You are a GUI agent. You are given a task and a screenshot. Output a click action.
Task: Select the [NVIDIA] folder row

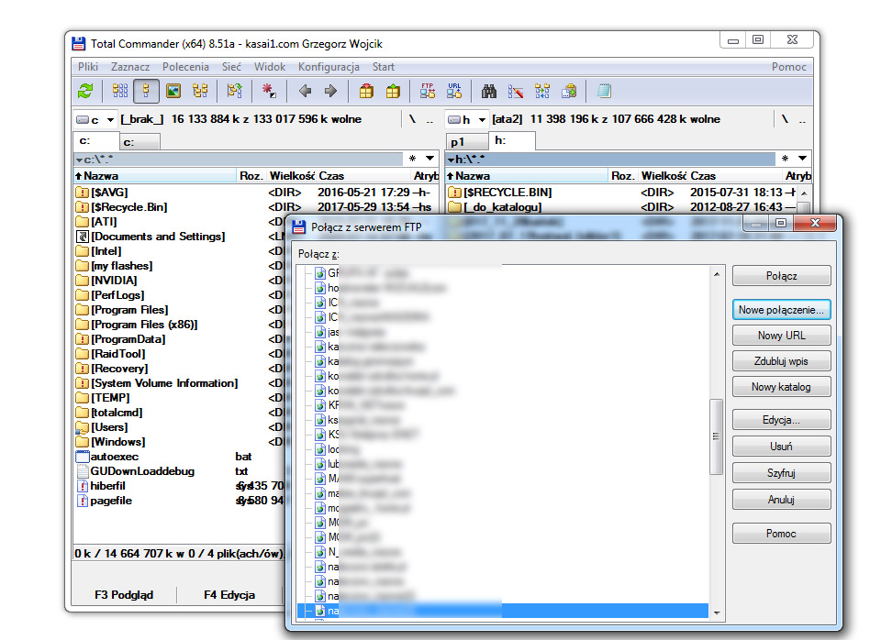tap(114, 281)
